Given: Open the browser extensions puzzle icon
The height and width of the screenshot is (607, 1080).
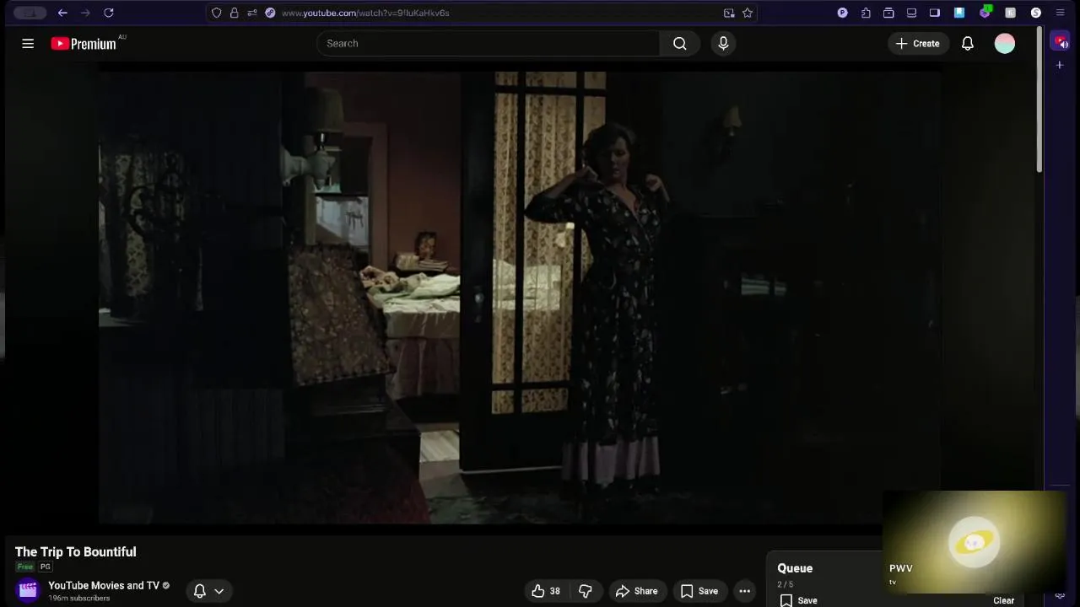Looking at the screenshot, I should pos(866,13).
